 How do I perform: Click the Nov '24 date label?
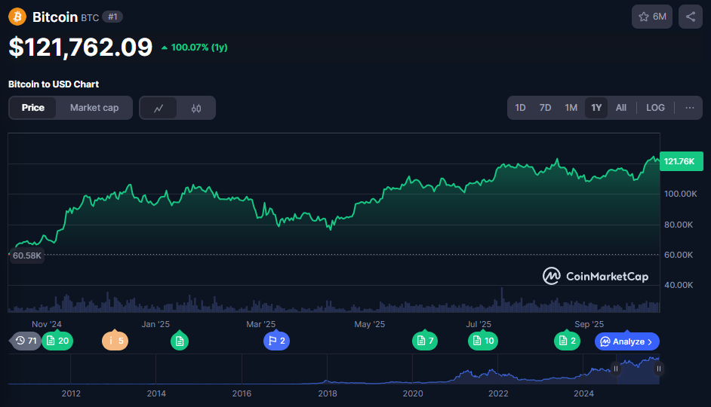point(47,324)
